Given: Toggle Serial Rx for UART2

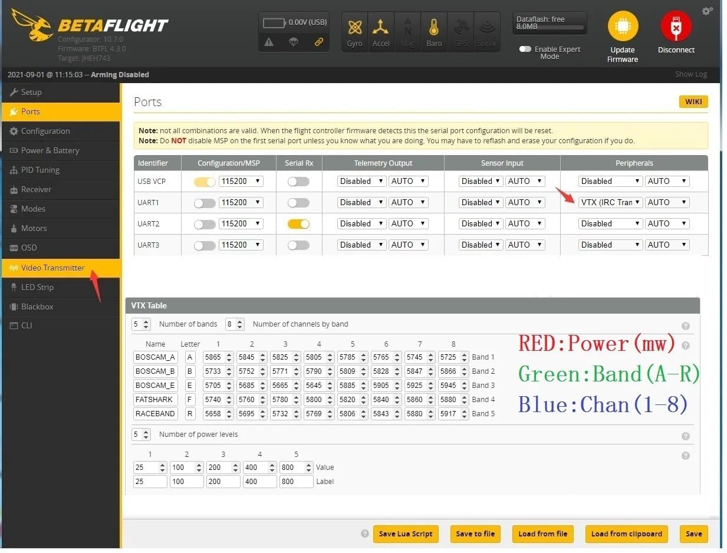Looking at the screenshot, I should coord(298,224).
